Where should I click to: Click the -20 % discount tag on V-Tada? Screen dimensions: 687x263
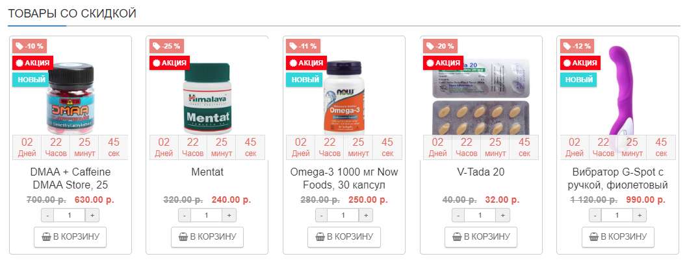point(441,46)
